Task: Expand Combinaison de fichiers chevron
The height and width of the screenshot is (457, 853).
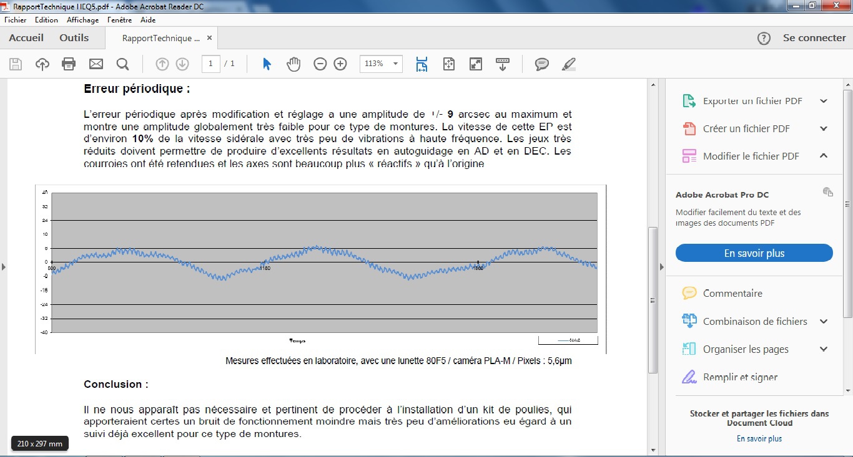Action: (824, 321)
